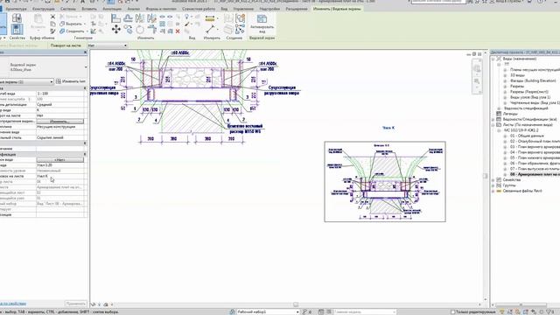Click the Join geometry icon labeled Соединить
560x315 pixels.
(x=62, y=31)
